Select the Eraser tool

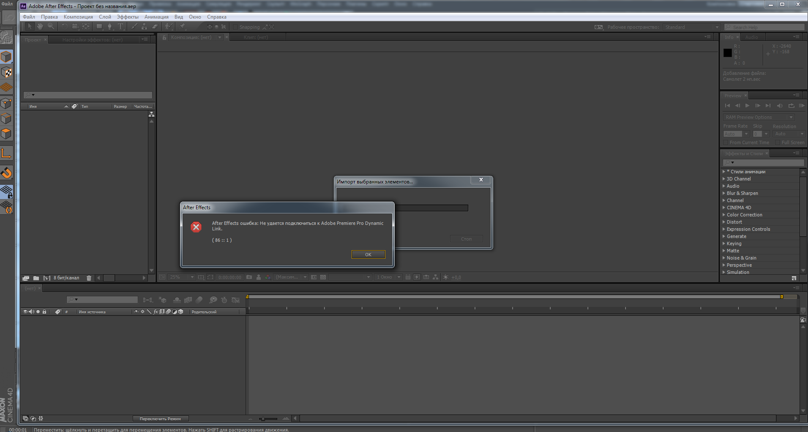click(x=155, y=26)
